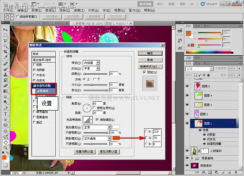Open the 样式 style dropdown 内斜面

91,63
